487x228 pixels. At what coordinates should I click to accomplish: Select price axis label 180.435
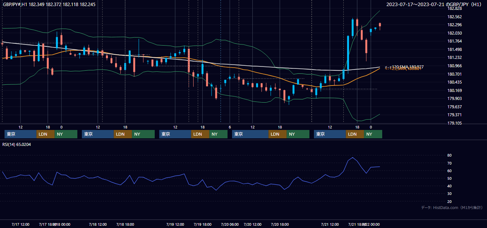tap(455, 82)
